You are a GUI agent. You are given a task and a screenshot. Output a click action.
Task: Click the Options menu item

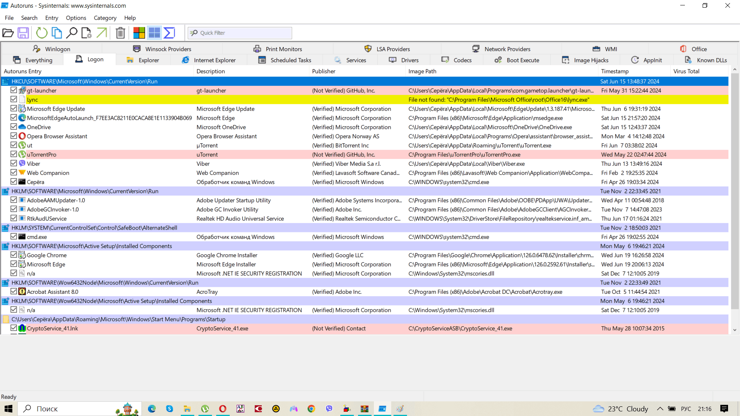(x=76, y=18)
